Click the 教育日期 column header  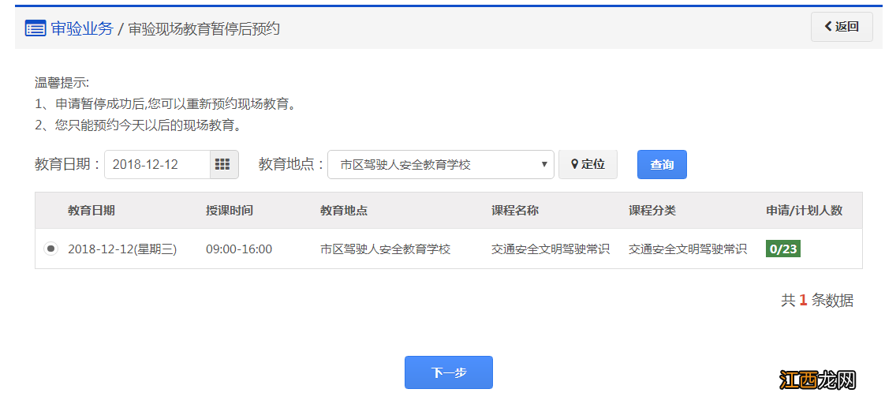point(91,211)
